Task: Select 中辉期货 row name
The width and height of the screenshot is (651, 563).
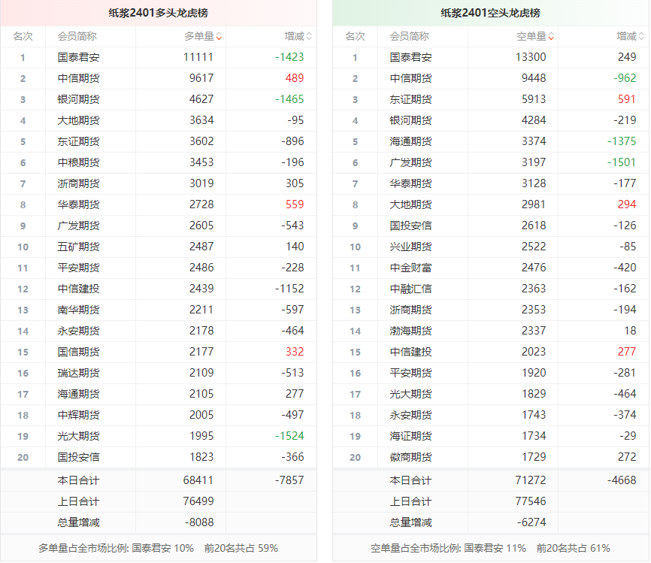Action: pyautogui.click(x=78, y=415)
